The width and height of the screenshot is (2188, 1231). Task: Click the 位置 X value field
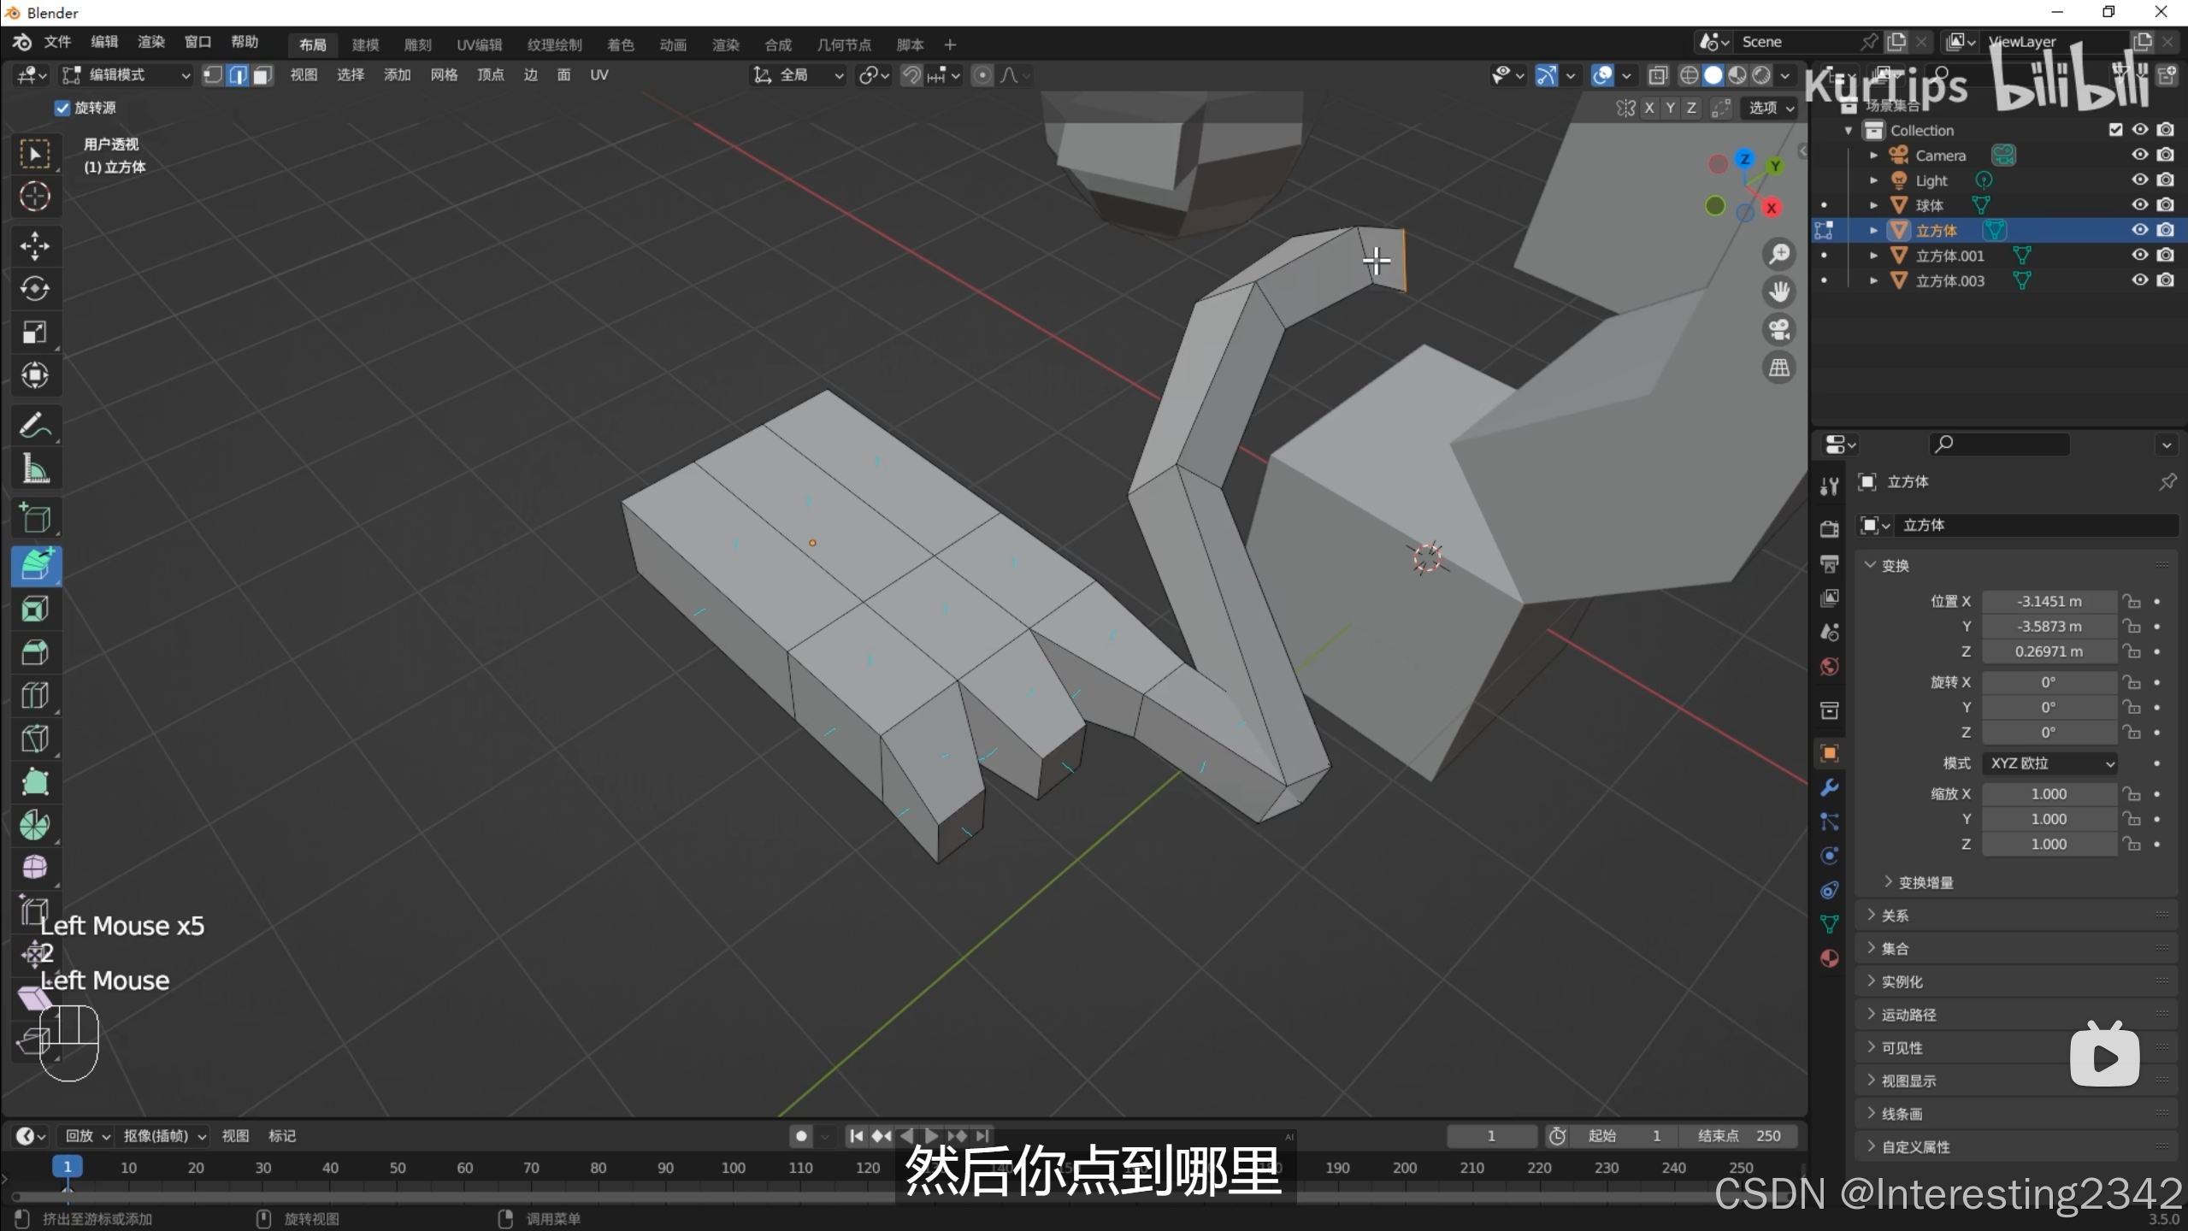(2049, 602)
